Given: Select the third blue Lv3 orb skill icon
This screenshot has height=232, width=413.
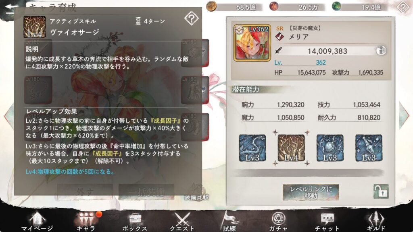Looking at the screenshot, I should pyautogui.click(x=330, y=148).
